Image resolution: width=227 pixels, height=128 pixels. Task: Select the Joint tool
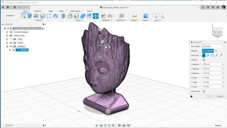(110, 16)
